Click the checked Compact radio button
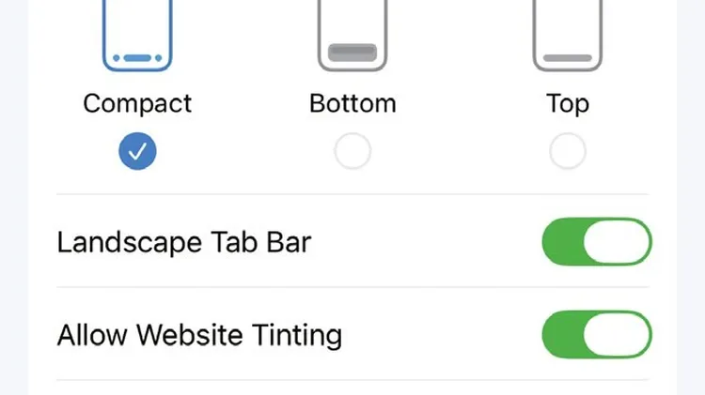Screen dimensions: 705x395 (137, 151)
